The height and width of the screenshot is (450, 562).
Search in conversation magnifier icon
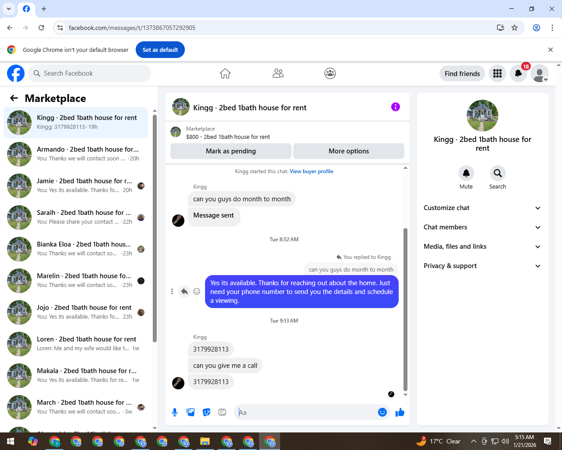click(x=498, y=173)
